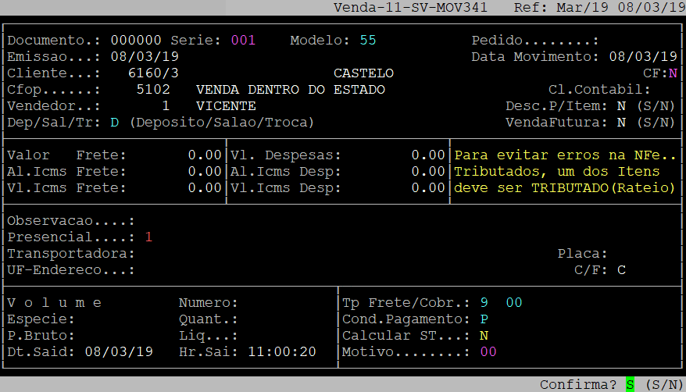
Task: Select the Cliente code 6160/3
Action: (x=153, y=73)
